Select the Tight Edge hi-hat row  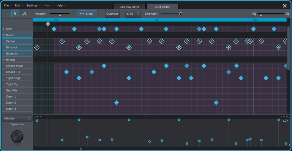tap(17, 78)
